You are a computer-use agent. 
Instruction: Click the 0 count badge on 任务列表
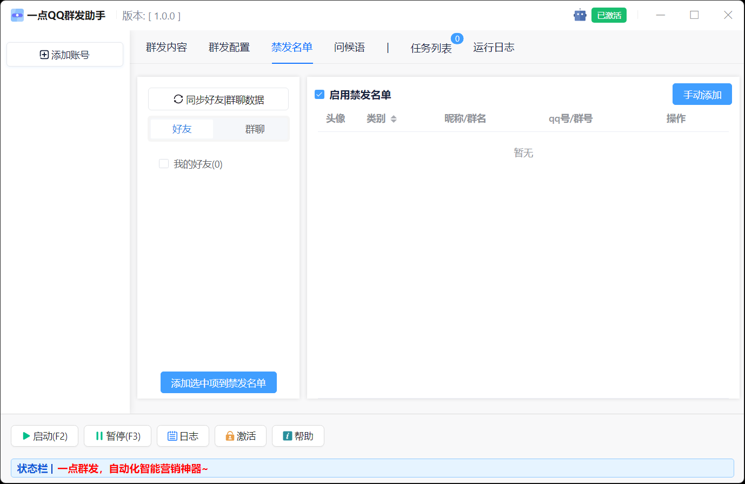point(457,38)
